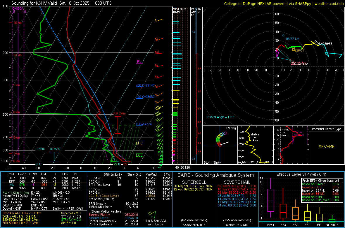This screenshot has width=345, height=228.
Task: Click the 'SR Wind v. Height' inset label
Action: pos(284,132)
